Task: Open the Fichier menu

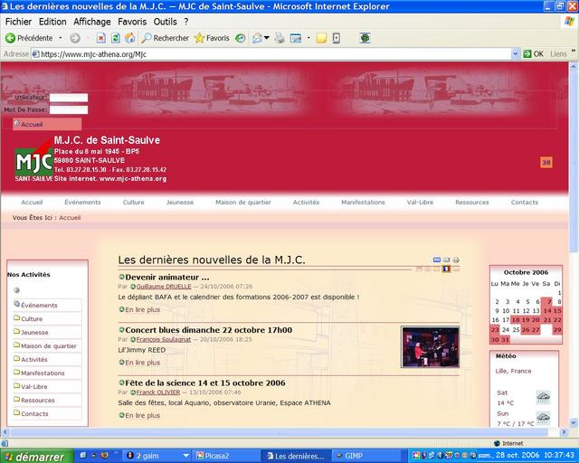Action: 18,22
